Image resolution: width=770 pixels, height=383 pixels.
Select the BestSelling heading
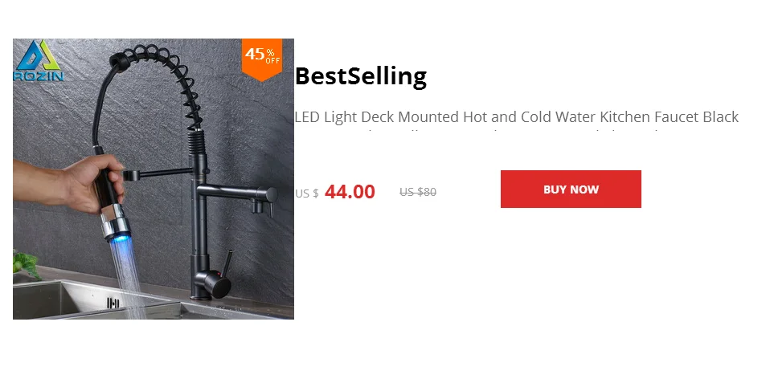tap(360, 76)
